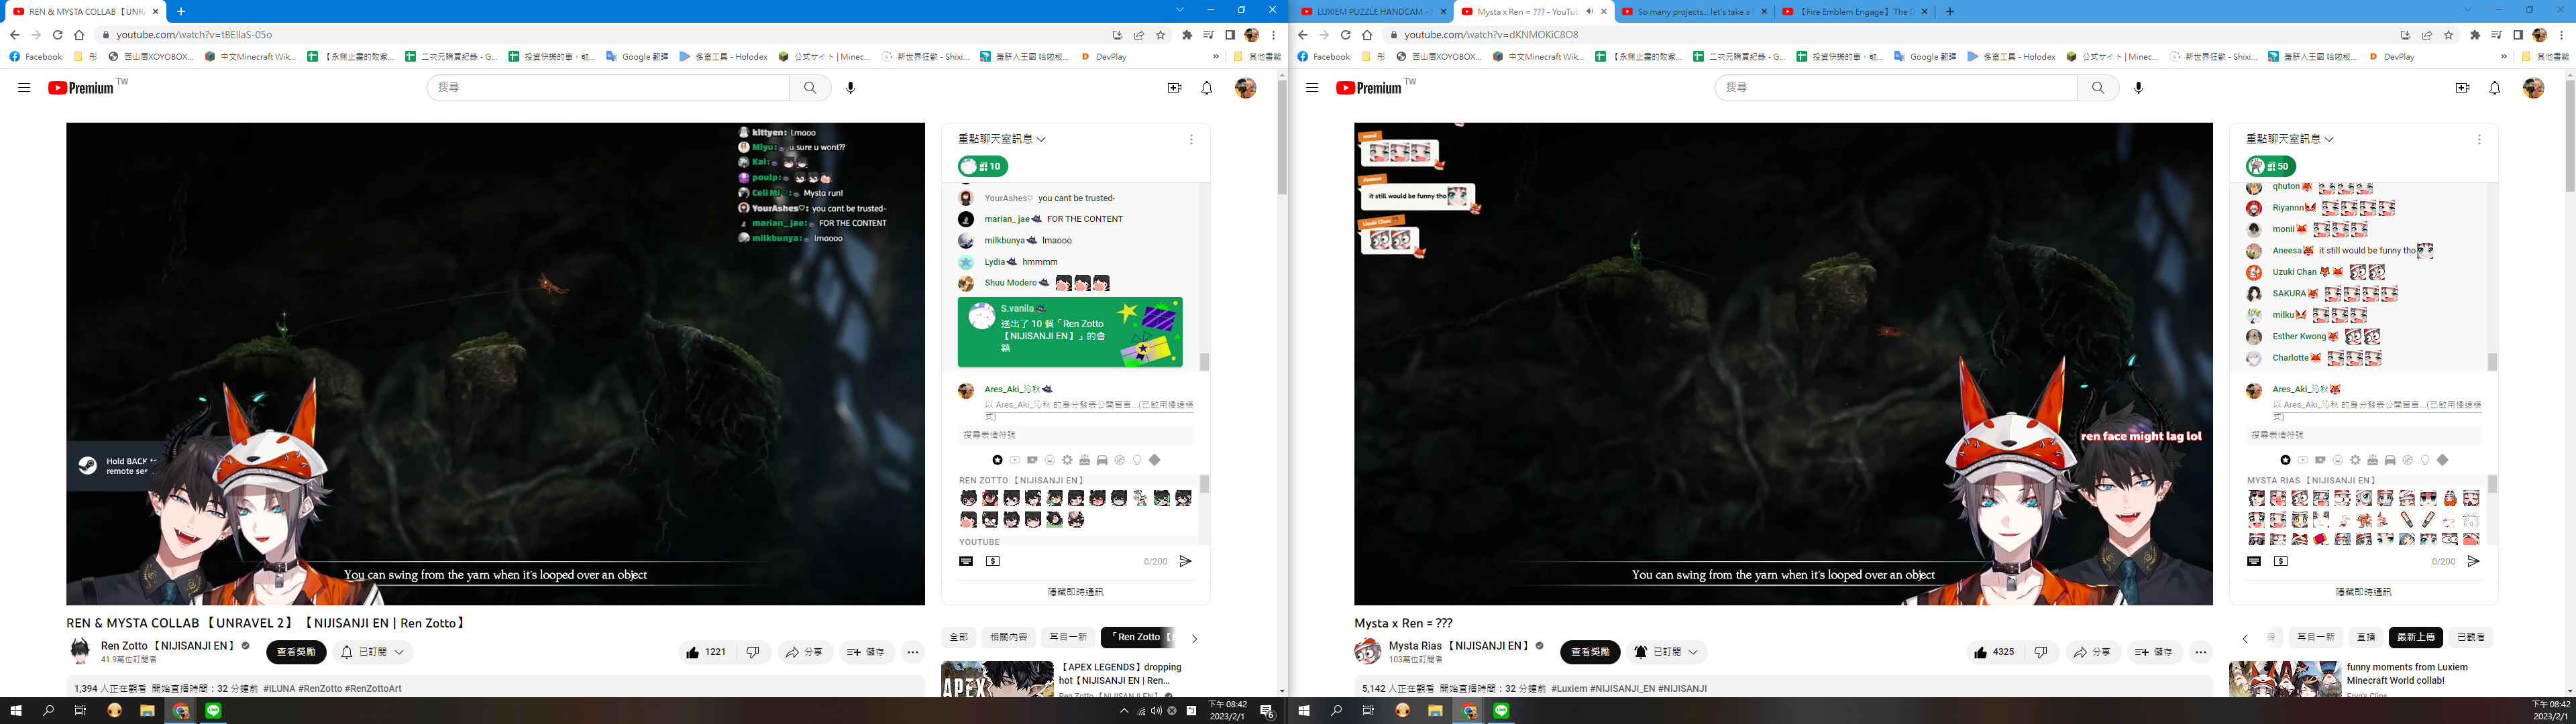Open YouTube guide menu in right window

pos(1312,88)
